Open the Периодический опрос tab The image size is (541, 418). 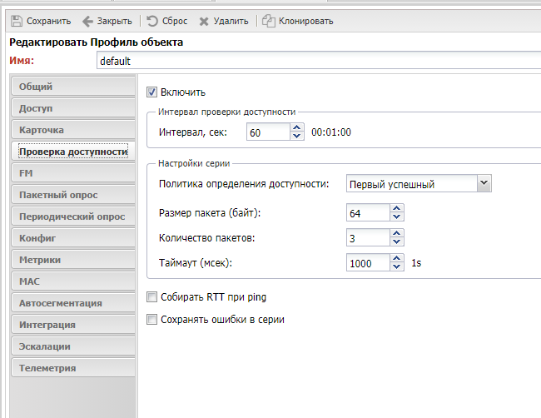tap(73, 216)
